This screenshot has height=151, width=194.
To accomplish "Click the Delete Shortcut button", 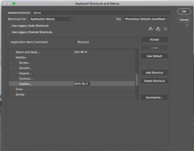I will pyautogui.click(x=154, y=81).
